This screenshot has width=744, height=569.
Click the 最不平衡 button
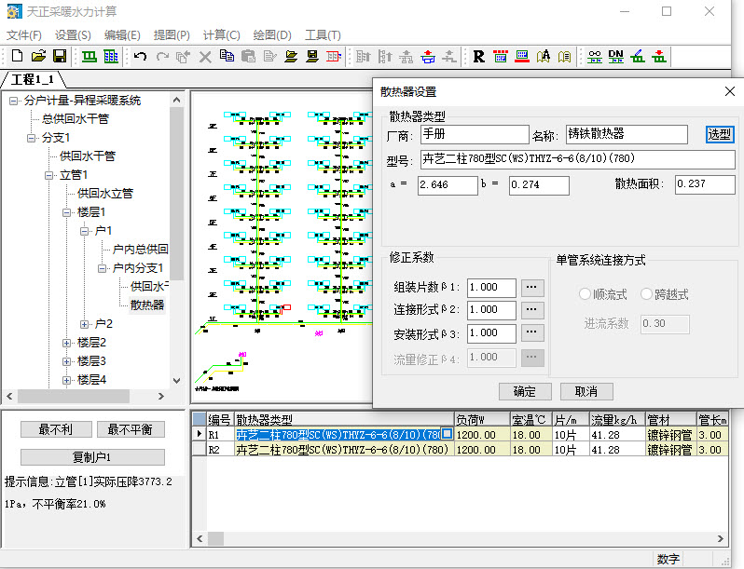click(x=131, y=429)
